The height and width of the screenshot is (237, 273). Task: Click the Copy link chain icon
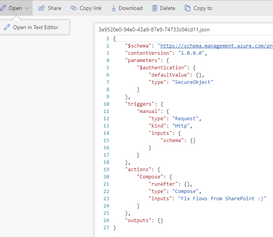coord(74,8)
